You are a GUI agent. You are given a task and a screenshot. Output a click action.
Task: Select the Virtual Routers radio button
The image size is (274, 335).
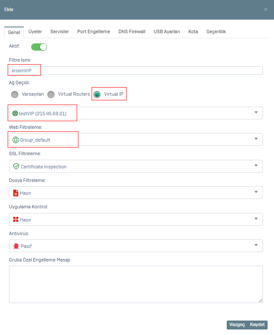point(51,94)
